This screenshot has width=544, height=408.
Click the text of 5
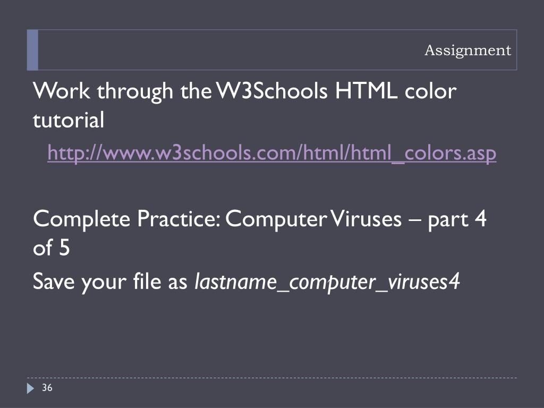[x=52, y=248]
